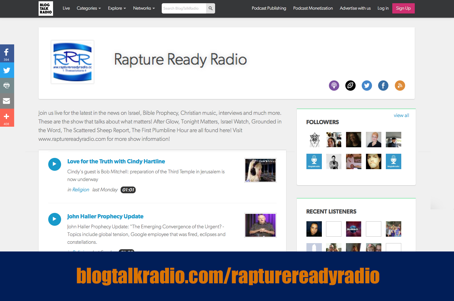Image resolution: width=454 pixels, height=301 pixels.
Task: Click the BlogTalkRadio logo in header
Action: [x=46, y=8]
